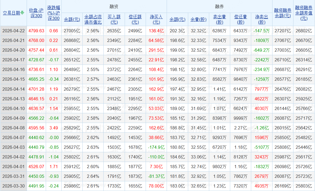Click the 2499亿 repayment amount cell
Viewport: 315px width, 191px height.
(x=135, y=31)
